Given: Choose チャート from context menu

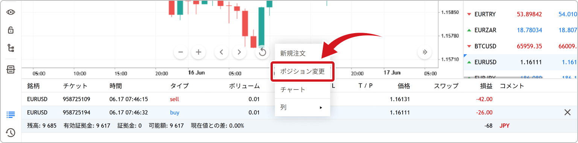Looking at the screenshot, I should 303,90.
